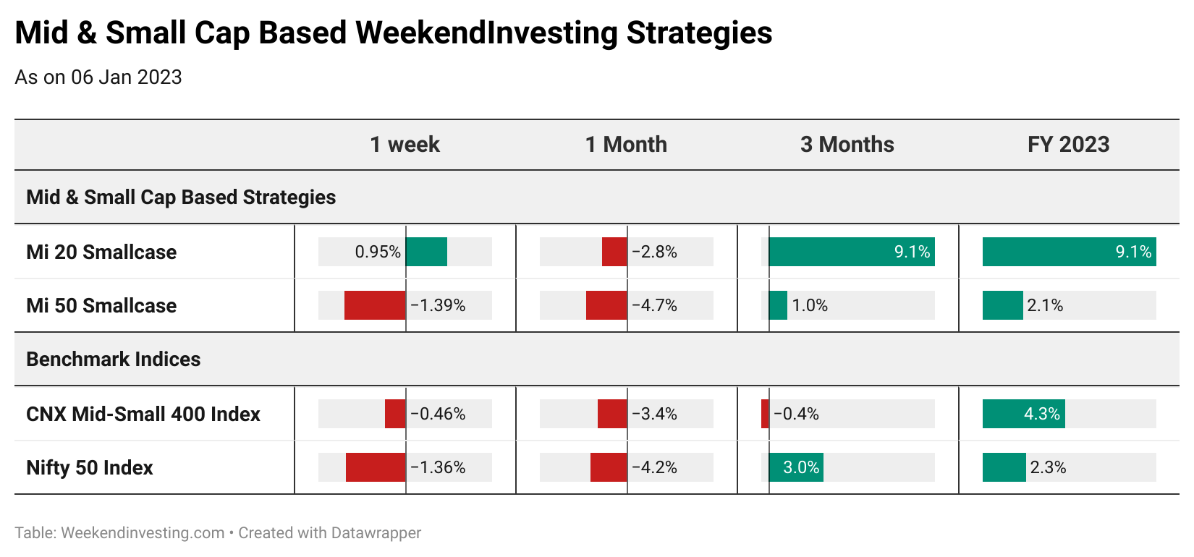Click Mi 50 Smallcase red -1.39% bar
This screenshot has width=1194, height=557.
pyautogui.click(x=375, y=305)
